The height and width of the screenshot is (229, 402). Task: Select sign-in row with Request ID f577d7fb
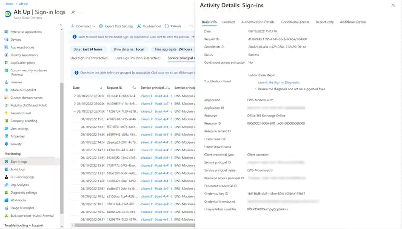coord(133,127)
